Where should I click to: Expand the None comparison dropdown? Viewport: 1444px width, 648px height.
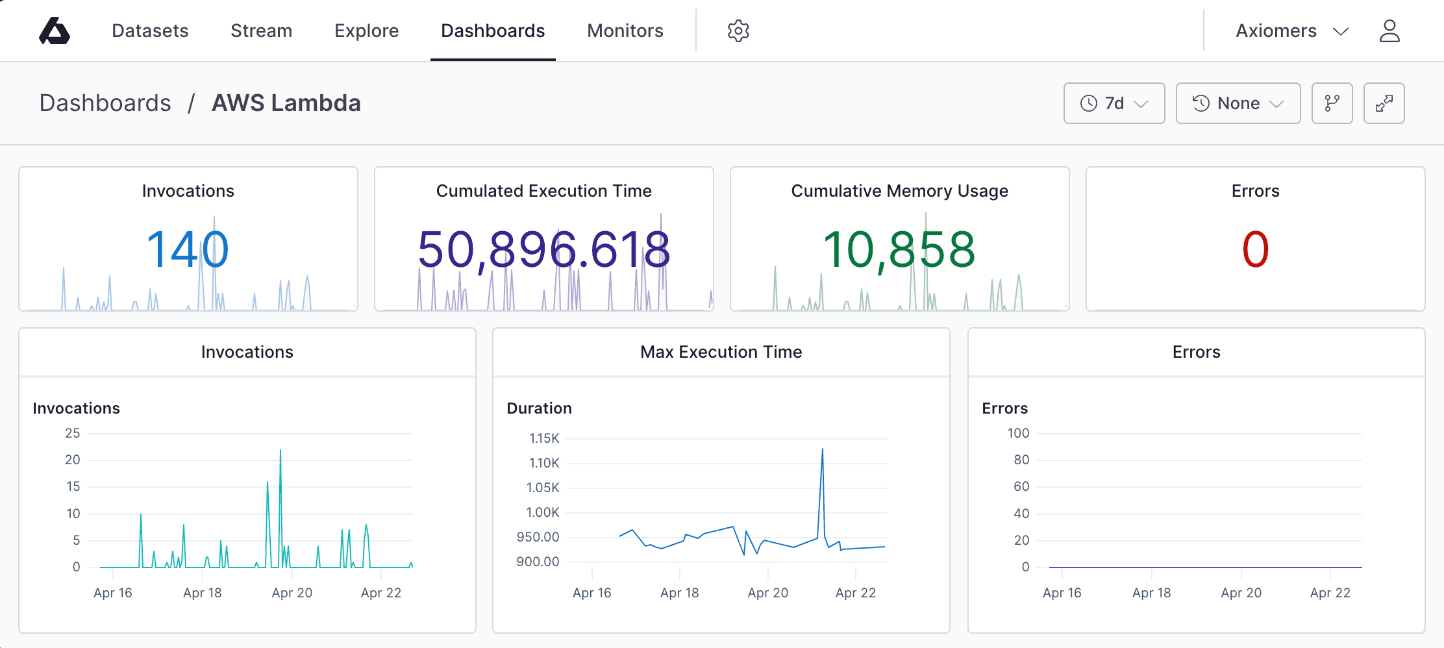click(1238, 103)
